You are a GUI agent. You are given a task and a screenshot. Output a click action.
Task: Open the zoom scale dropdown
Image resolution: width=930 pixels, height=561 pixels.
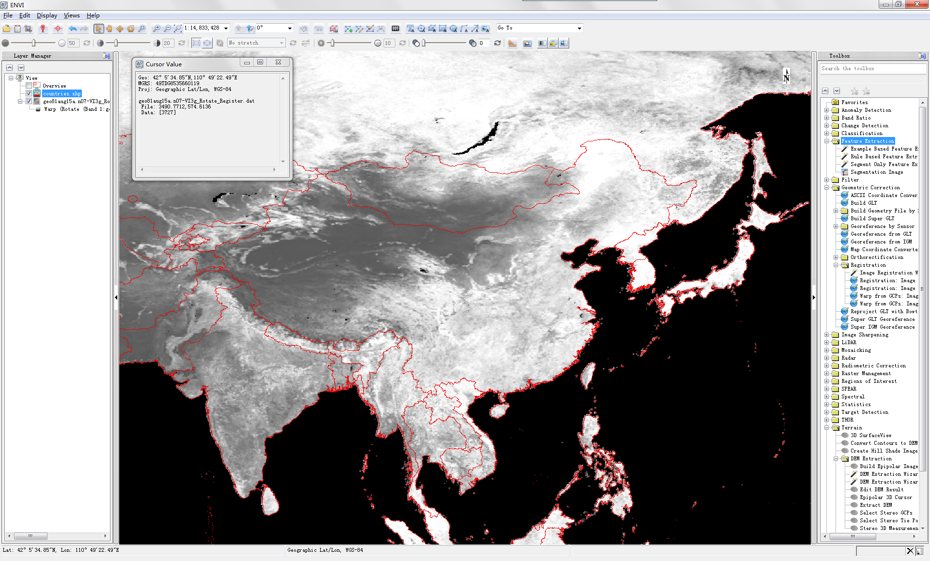tap(226, 29)
